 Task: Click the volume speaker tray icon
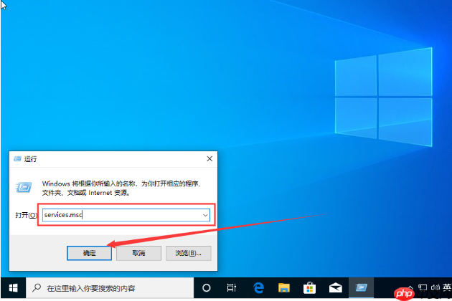click(435, 287)
